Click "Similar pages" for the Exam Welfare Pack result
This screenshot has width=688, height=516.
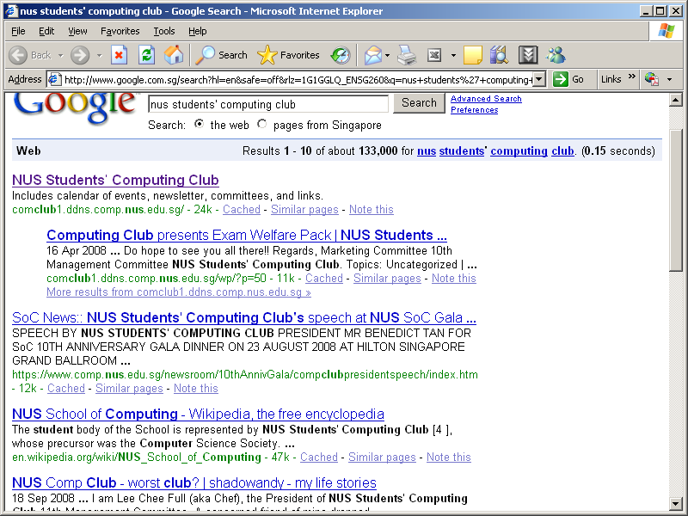point(387,278)
